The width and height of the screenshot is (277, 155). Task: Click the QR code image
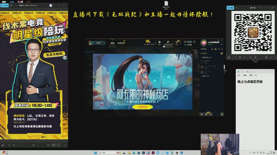click(x=253, y=33)
